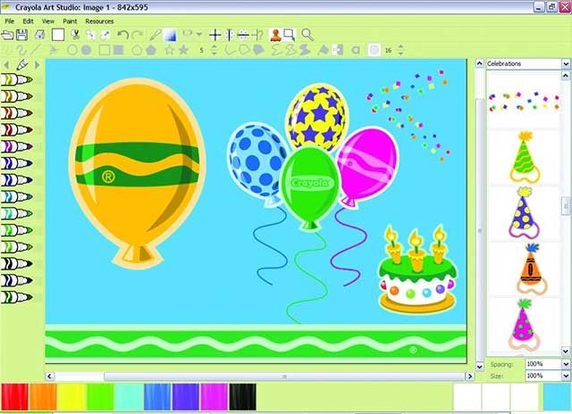This screenshot has height=414, width=572.
Task: Switch to the next tool set arrow
Action: click(37, 65)
